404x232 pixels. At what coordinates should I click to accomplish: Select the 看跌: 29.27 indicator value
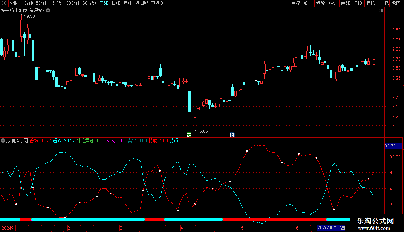point(64,141)
